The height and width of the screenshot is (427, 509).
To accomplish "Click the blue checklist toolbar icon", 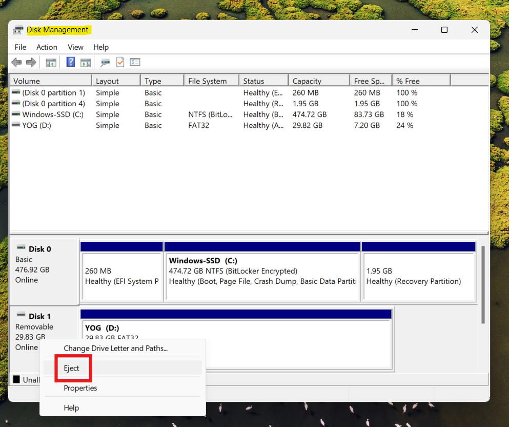I will pyautogui.click(x=135, y=62).
